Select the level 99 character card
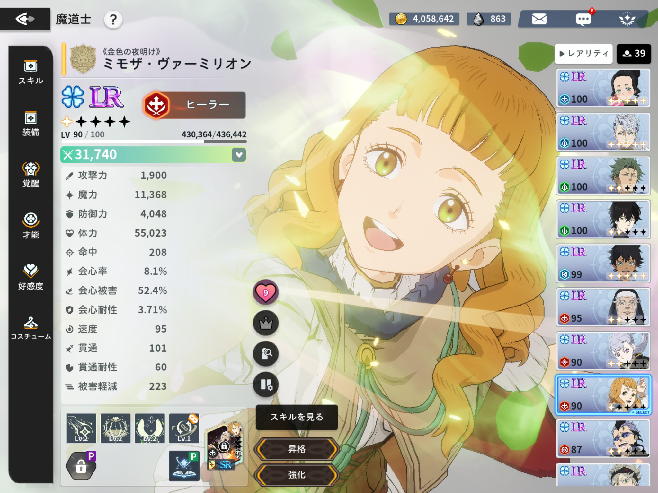Viewport: 658px width, 493px height. coord(603,263)
